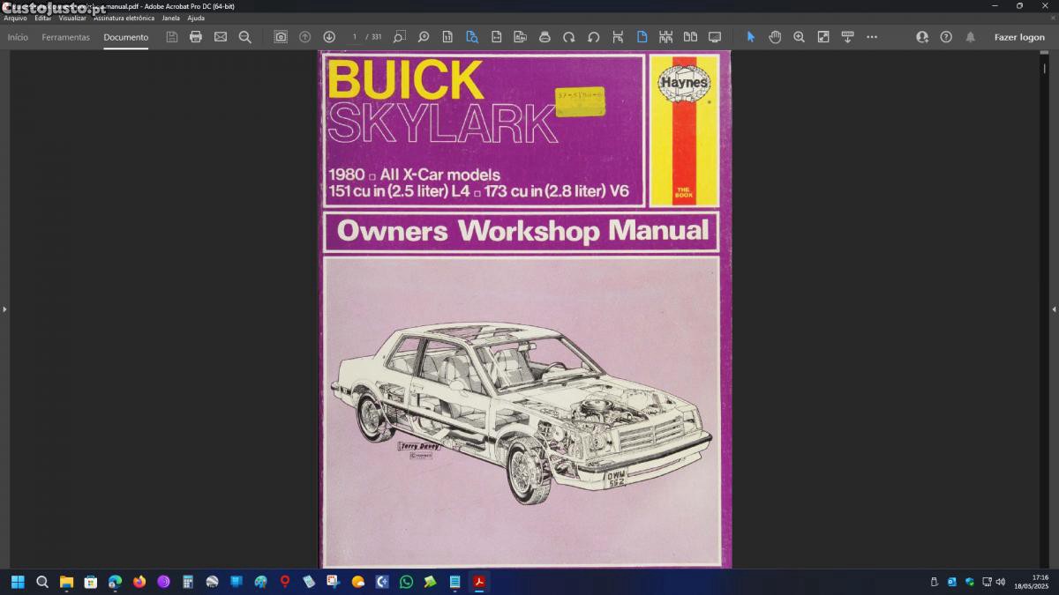The image size is (1059, 595).
Task: Enable single page view mode
Action: 642,37
